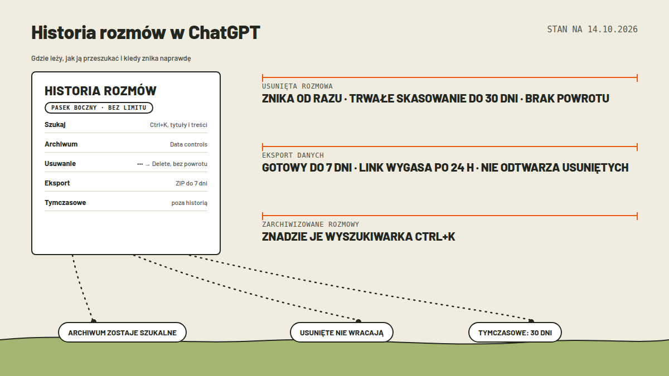The height and width of the screenshot is (376, 669).
Task: Click the label "USUNIĘTA ROZMOWA"
Action: [298, 86]
